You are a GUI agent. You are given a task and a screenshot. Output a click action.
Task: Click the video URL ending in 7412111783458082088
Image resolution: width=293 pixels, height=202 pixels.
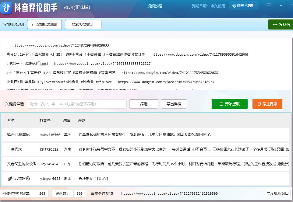(x=170, y=73)
